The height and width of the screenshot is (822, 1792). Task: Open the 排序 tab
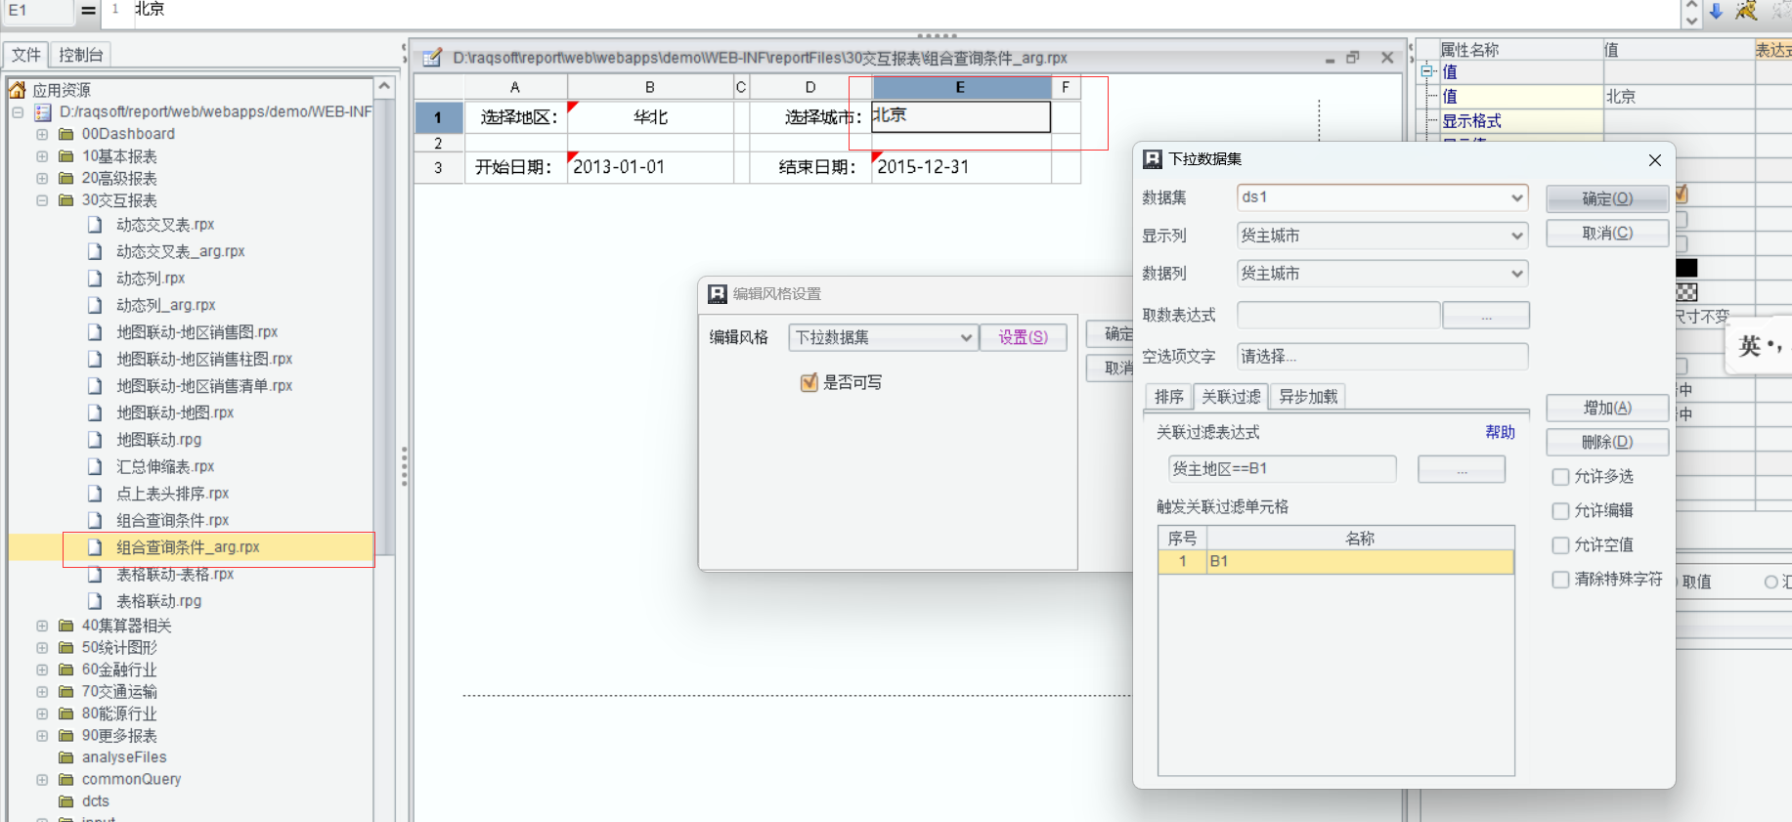pos(1169,397)
